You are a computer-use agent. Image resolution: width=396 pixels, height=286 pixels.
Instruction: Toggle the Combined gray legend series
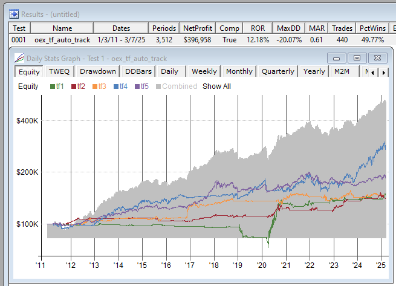(x=177, y=86)
